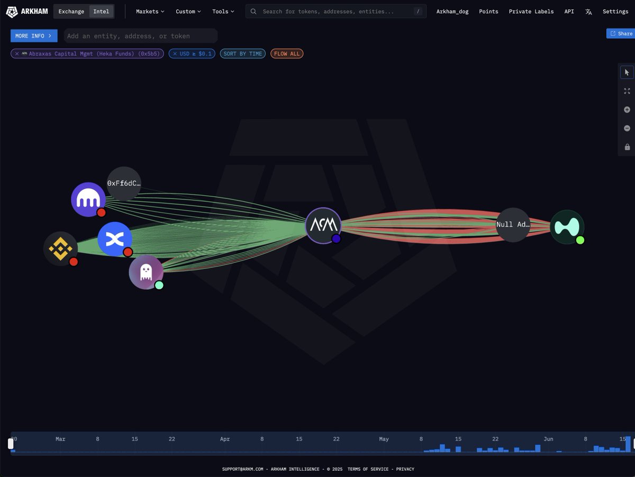The height and width of the screenshot is (477, 635).
Task: Switch to the Intel mode
Action: pyautogui.click(x=101, y=11)
